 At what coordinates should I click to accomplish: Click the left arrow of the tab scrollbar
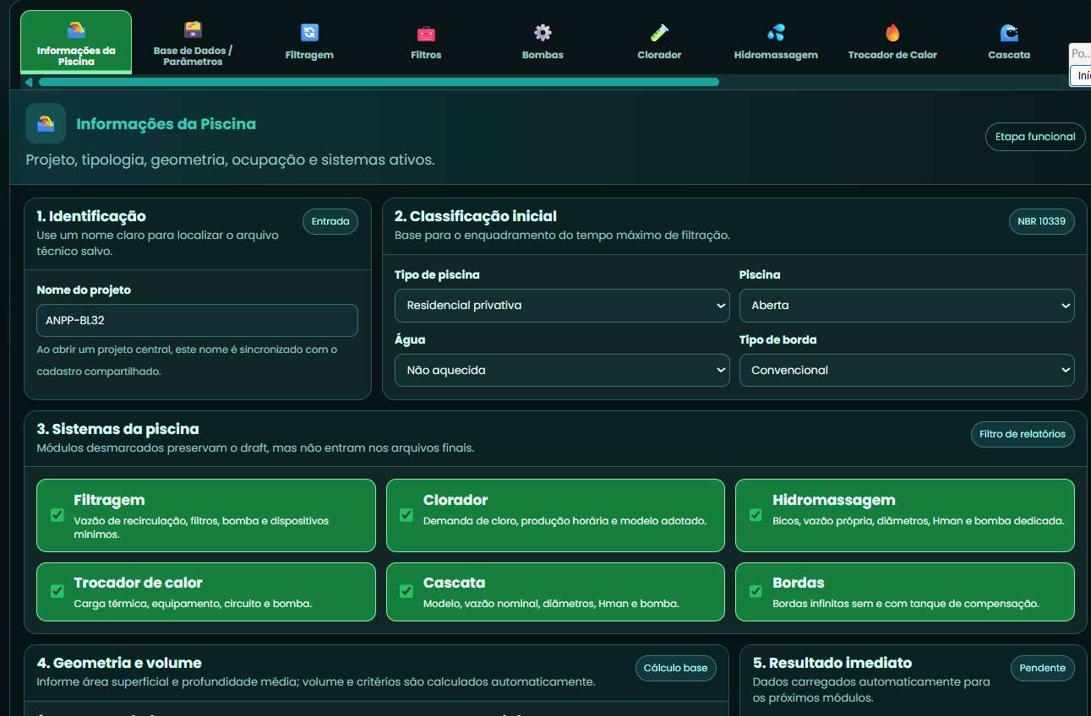point(29,82)
